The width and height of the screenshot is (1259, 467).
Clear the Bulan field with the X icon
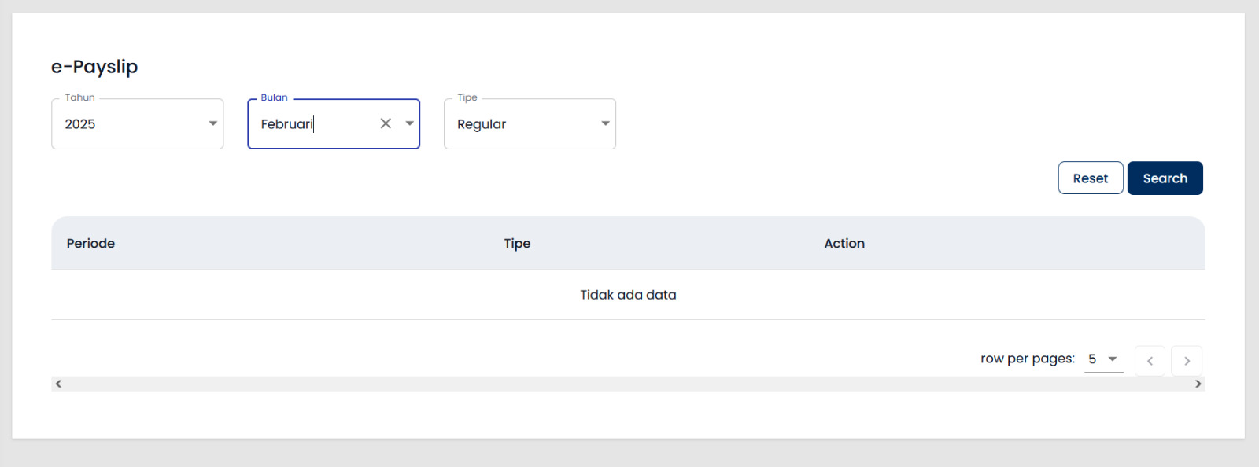click(386, 123)
